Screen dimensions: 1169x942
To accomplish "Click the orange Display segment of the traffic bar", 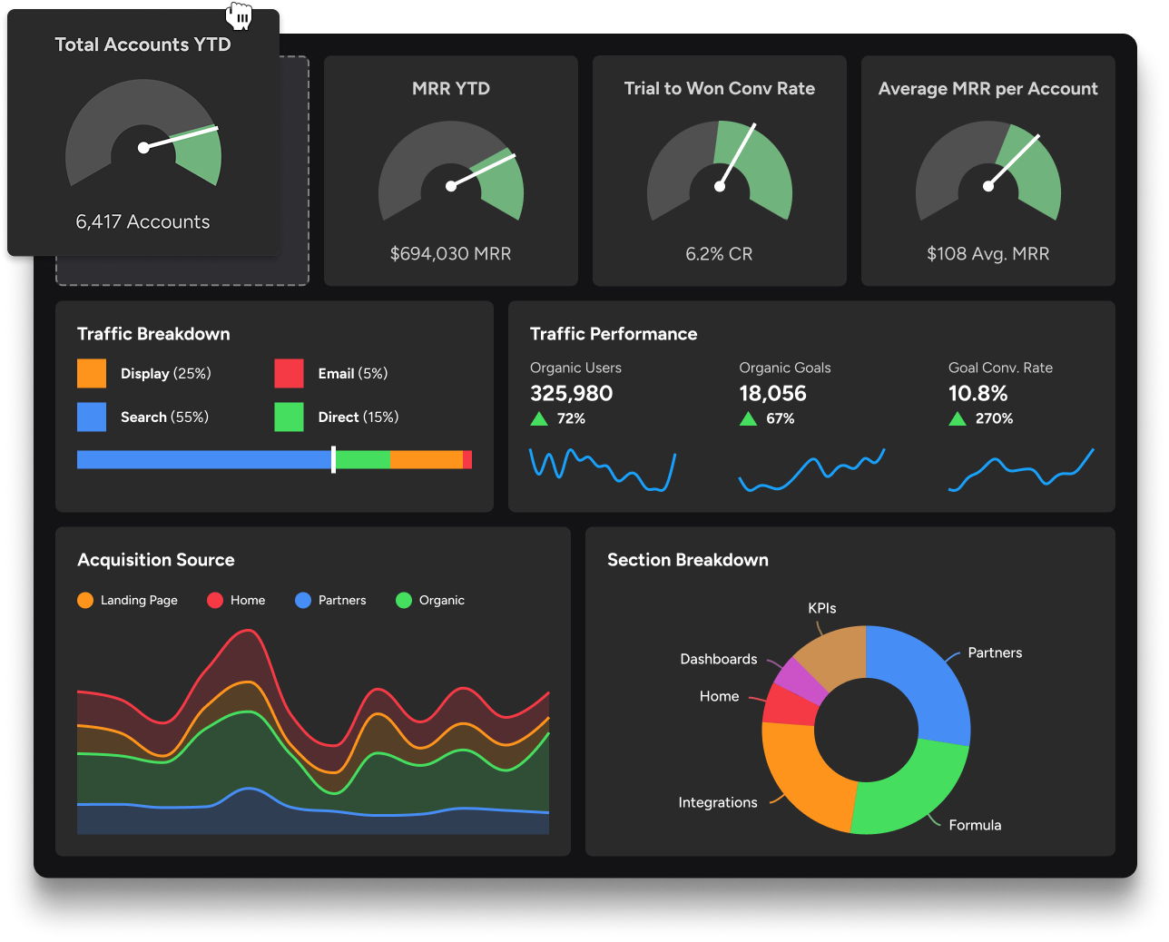I will pos(426,459).
